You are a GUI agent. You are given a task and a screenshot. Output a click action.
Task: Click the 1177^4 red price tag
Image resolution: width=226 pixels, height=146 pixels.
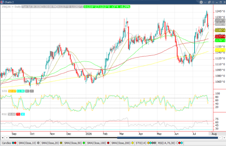(x=220, y=36)
